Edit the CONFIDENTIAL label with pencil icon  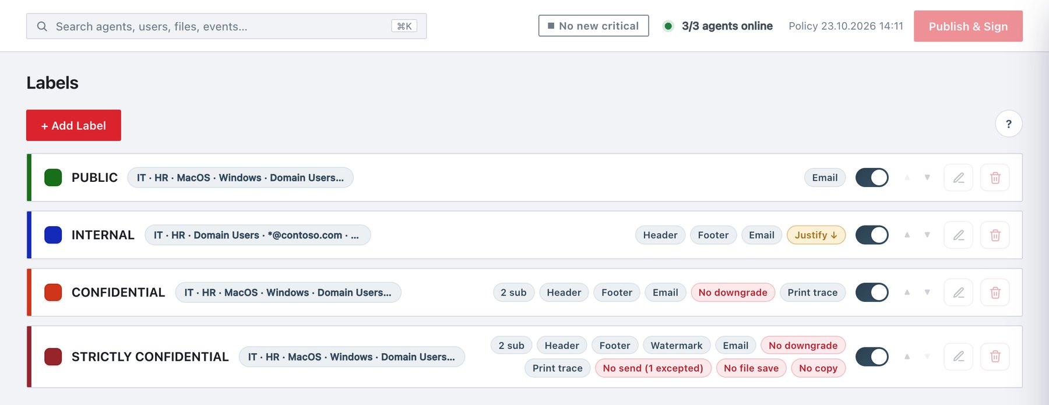point(958,293)
